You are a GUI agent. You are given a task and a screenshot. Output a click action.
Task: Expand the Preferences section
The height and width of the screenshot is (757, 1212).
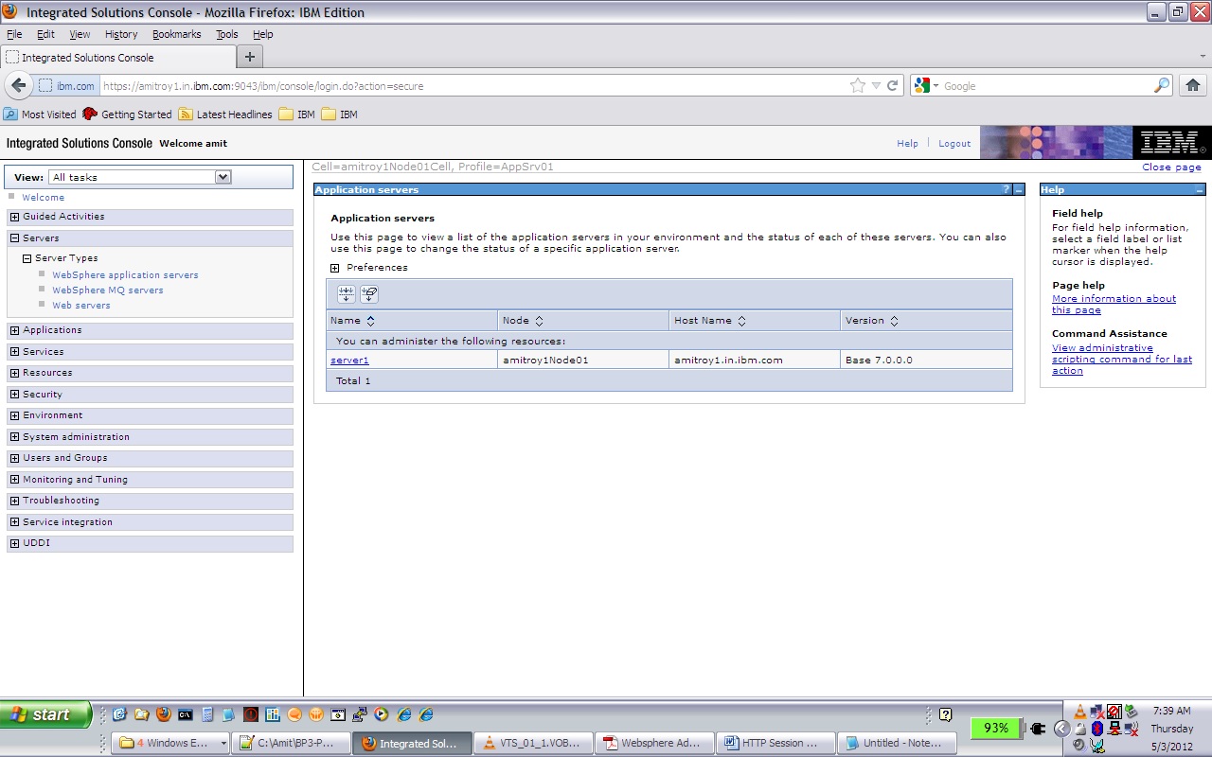coord(334,268)
